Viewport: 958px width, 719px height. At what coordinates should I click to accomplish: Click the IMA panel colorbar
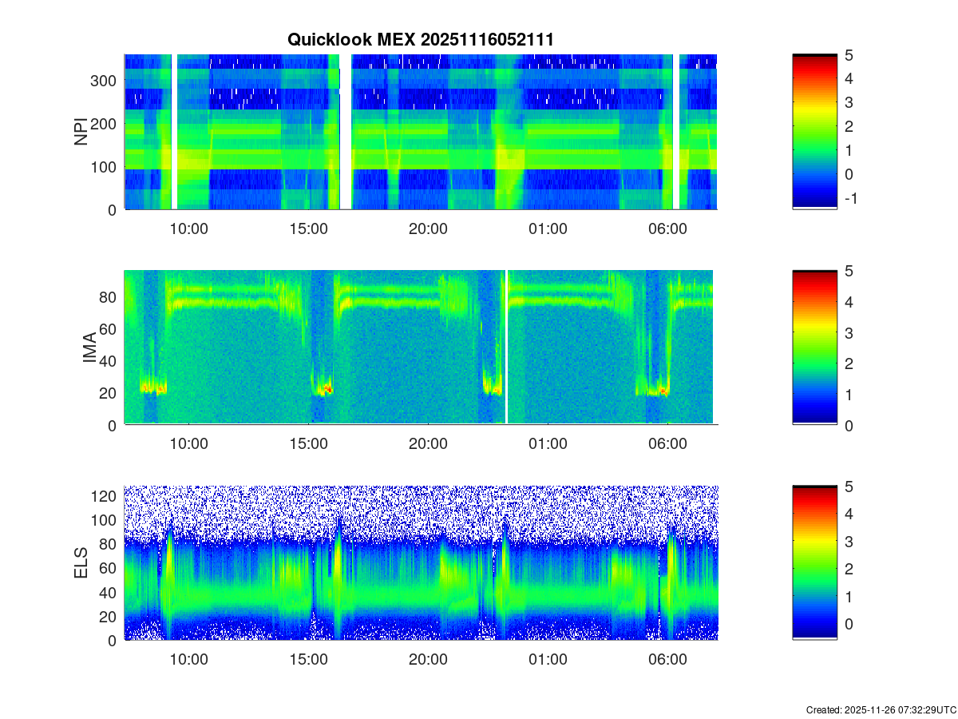point(814,348)
